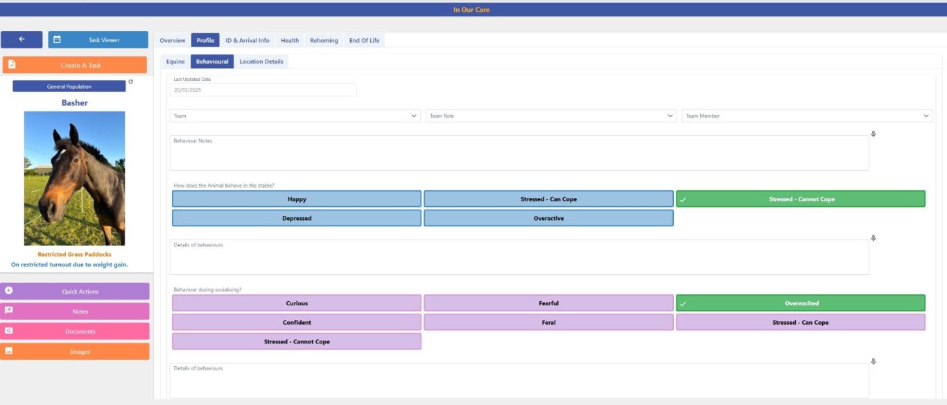Select Feral for socialising behaviour
This screenshot has width=947, height=405.
click(548, 323)
